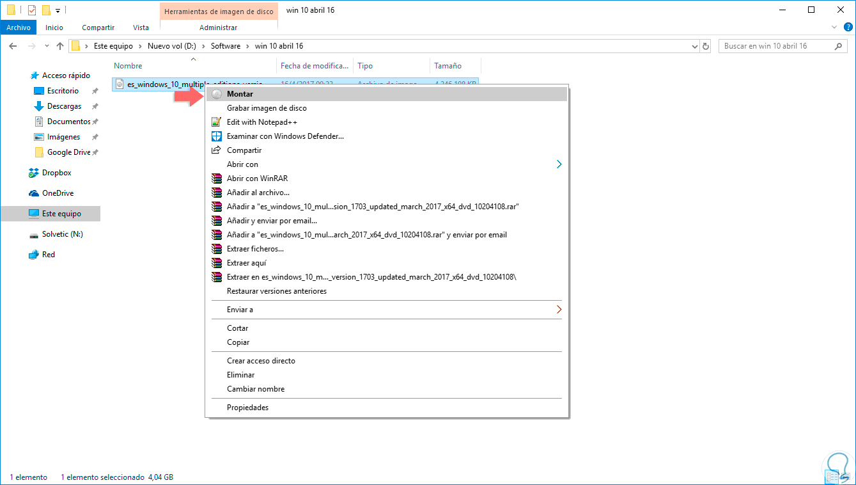856x485 pixels.
Task: Open Documentos in the sidebar
Action: tap(68, 122)
